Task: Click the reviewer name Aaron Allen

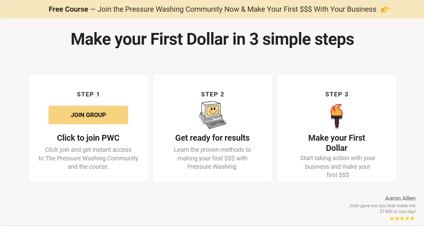Action: (400, 199)
